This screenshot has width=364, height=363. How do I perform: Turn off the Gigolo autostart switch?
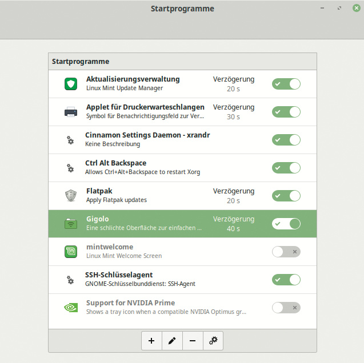286,224
